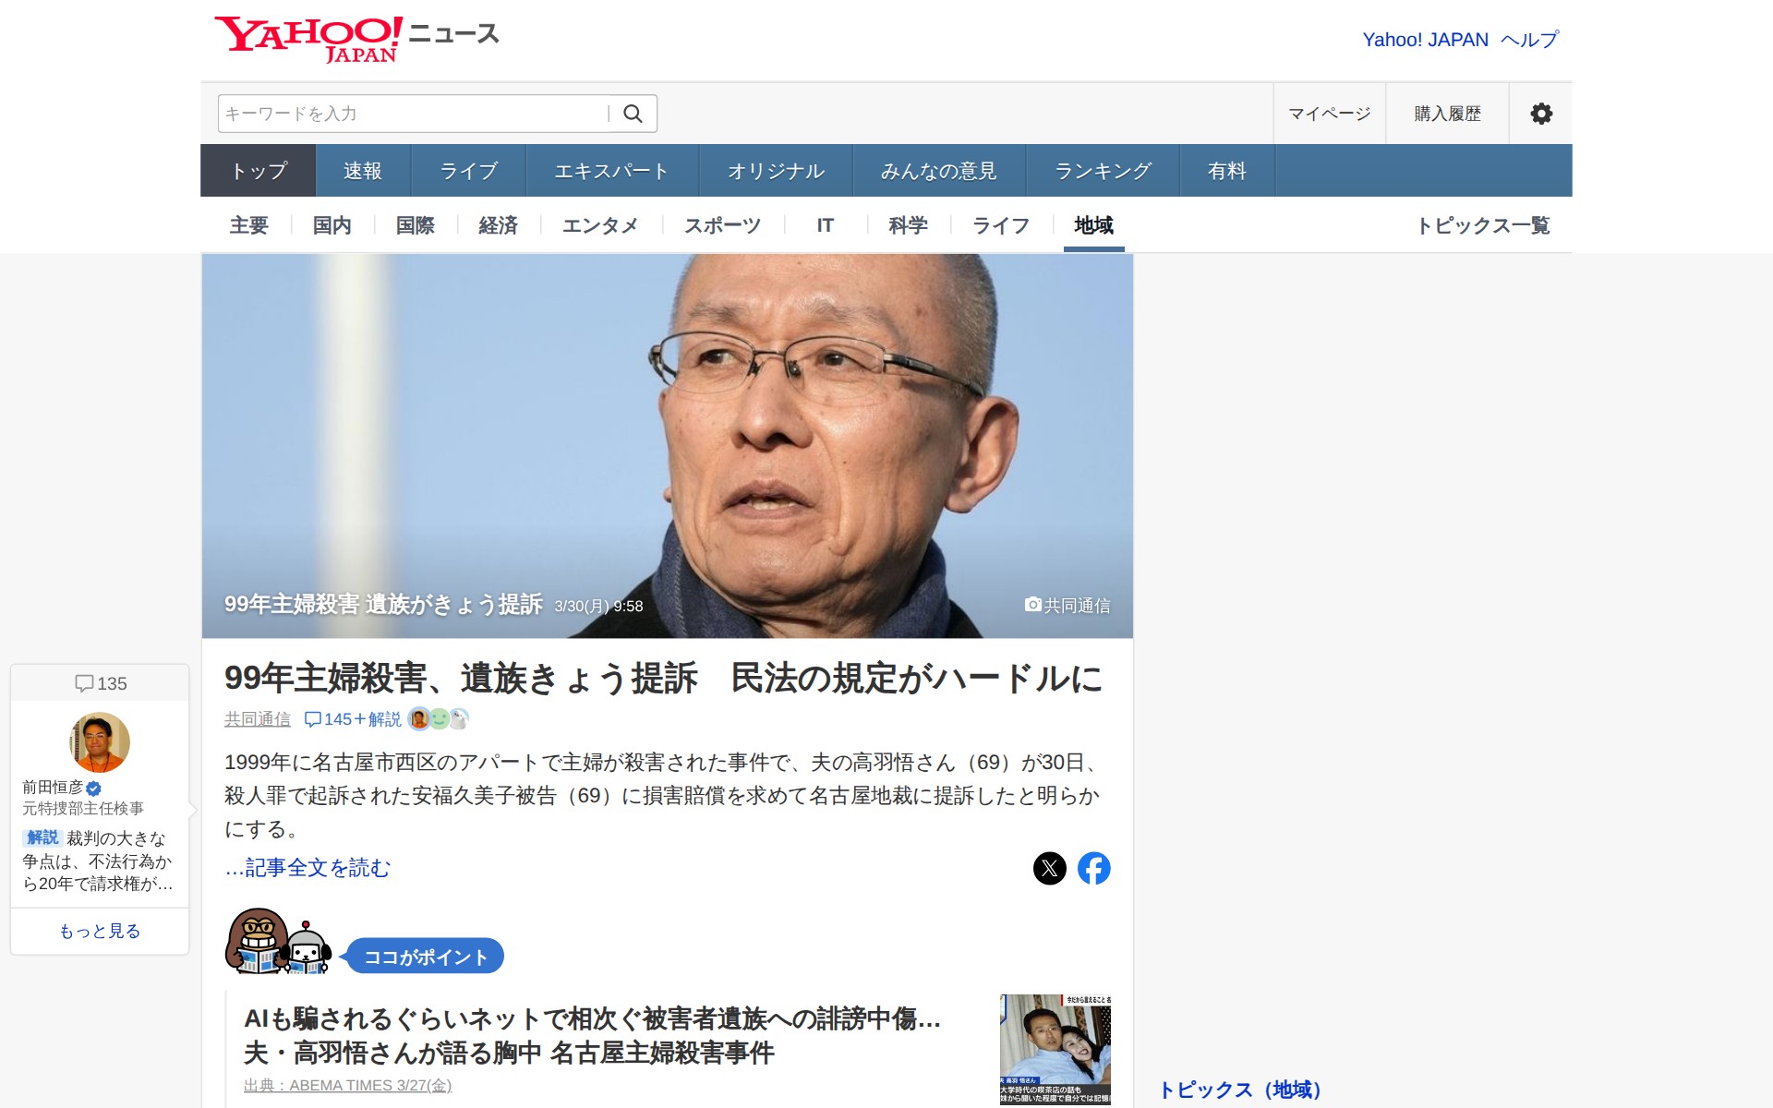Share article on X
This screenshot has height=1108, width=1773.
pyautogui.click(x=1049, y=868)
